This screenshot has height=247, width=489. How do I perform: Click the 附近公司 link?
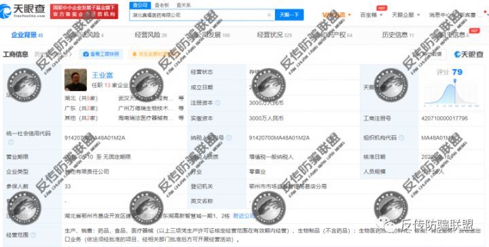[x=244, y=216]
